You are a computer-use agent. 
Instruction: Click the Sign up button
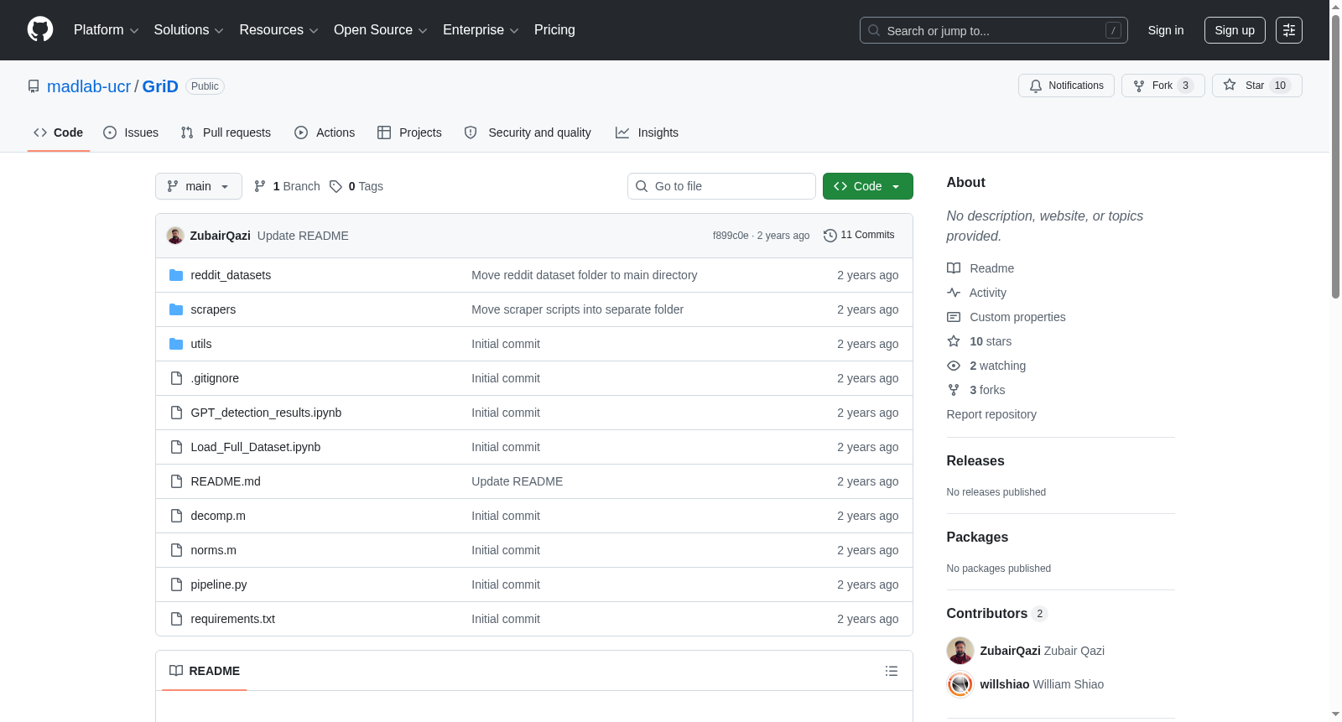(x=1235, y=30)
